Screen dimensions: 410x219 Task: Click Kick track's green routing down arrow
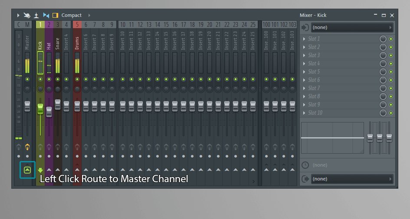coord(40,170)
